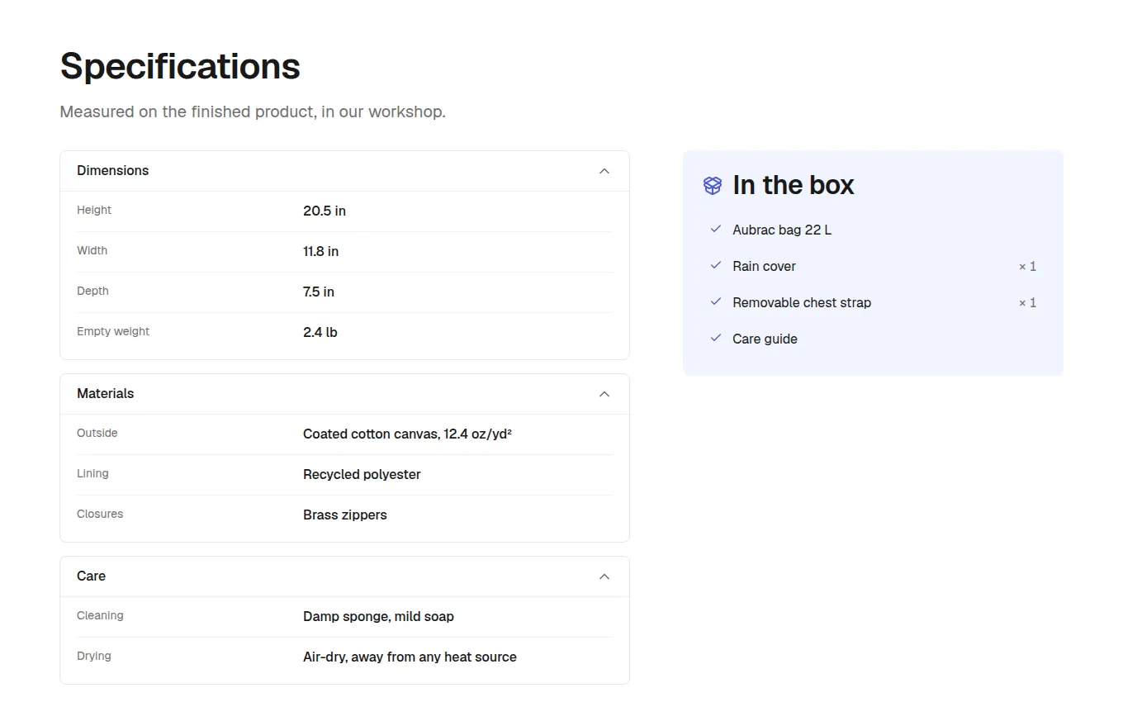Click the Depth label
Screen dimensions: 1123x702
[92, 291]
